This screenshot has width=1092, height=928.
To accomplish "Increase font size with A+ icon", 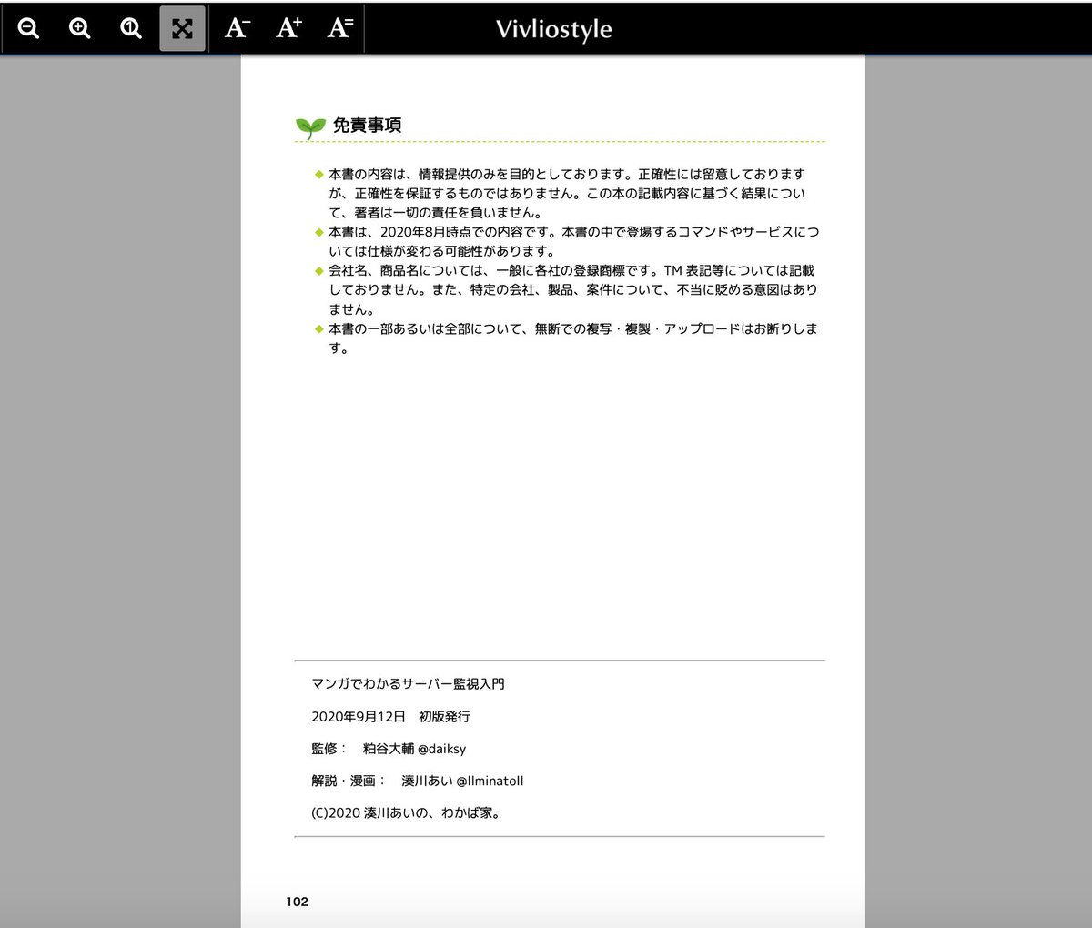I will (x=288, y=28).
